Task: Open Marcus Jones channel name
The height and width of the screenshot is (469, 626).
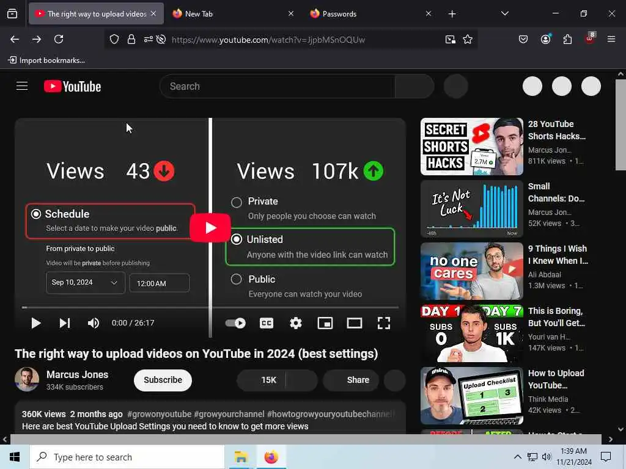Action: pyautogui.click(x=77, y=374)
